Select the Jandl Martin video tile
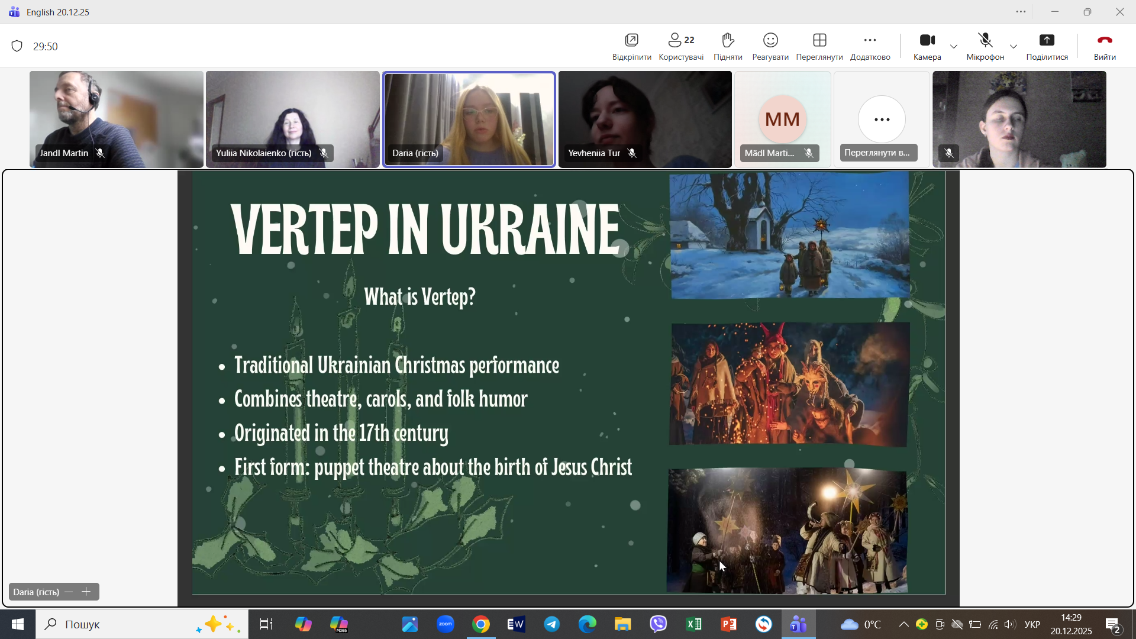 [x=116, y=119]
